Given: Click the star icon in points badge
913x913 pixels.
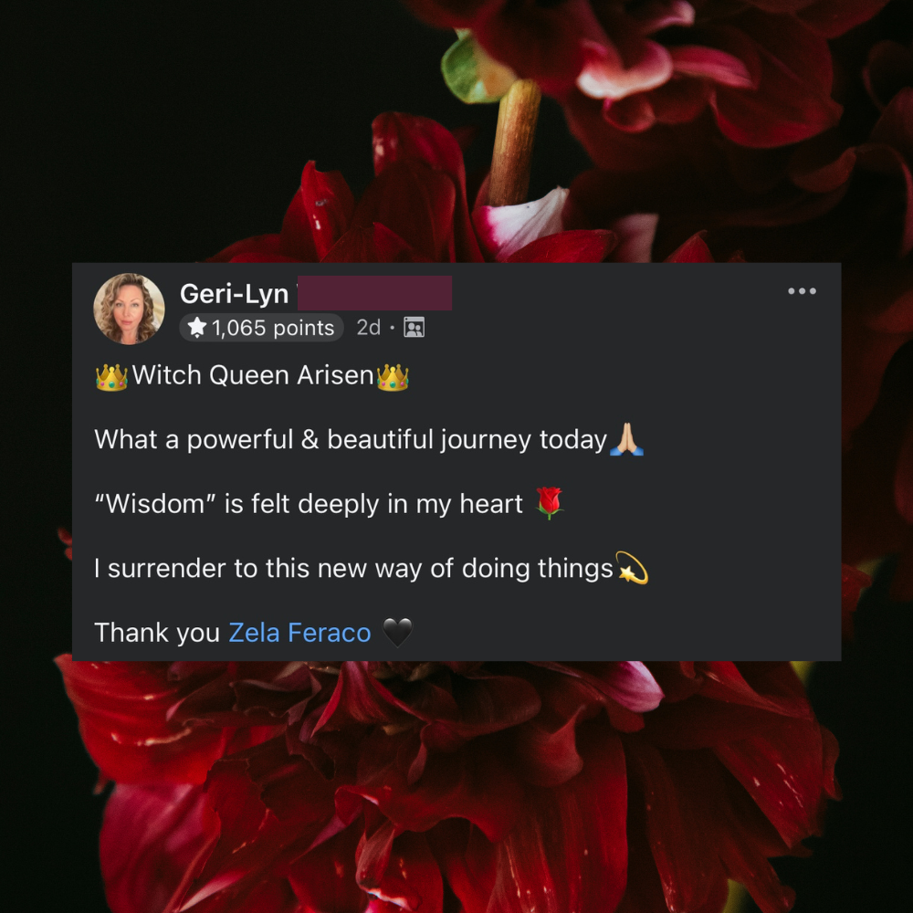Looking at the screenshot, I should click(x=197, y=327).
